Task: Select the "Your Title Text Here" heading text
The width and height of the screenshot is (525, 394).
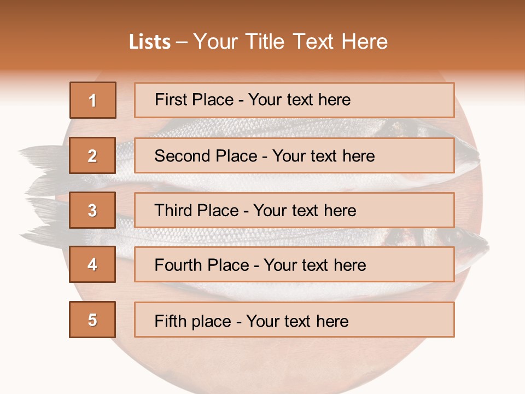Action: (x=290, y=42)
